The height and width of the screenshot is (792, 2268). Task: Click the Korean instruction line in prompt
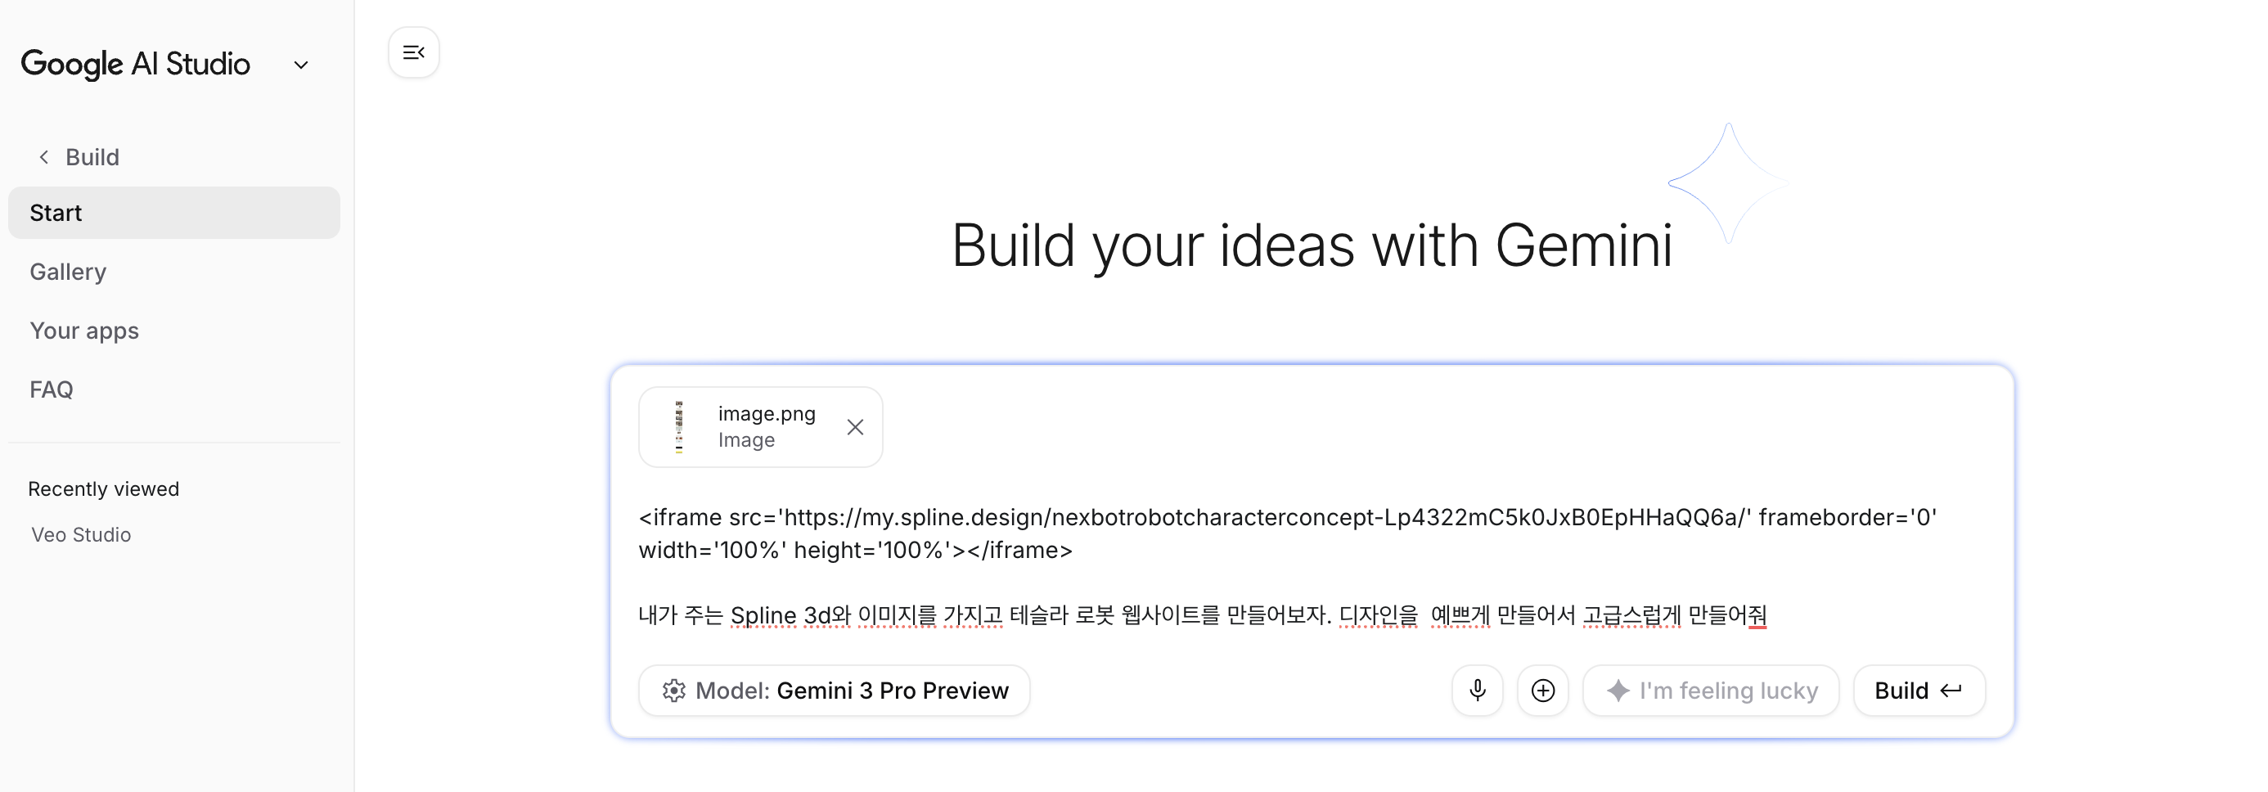coord(1202,615)
